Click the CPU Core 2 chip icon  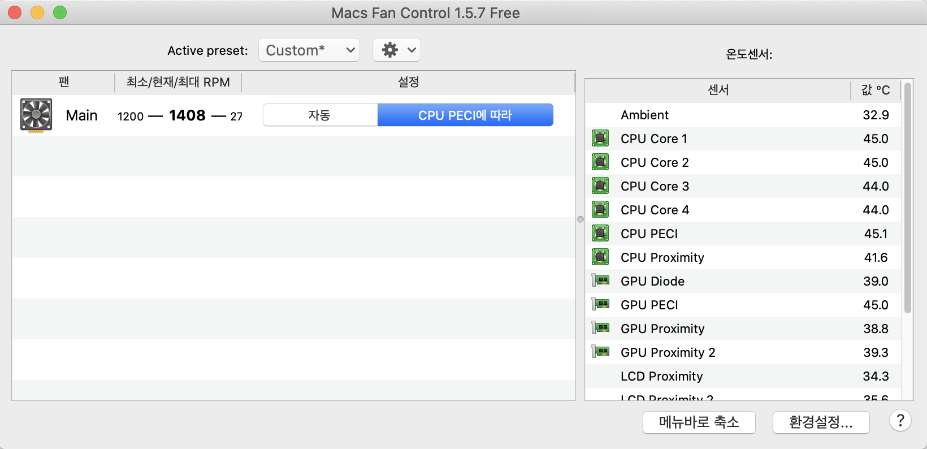point(600,162)
